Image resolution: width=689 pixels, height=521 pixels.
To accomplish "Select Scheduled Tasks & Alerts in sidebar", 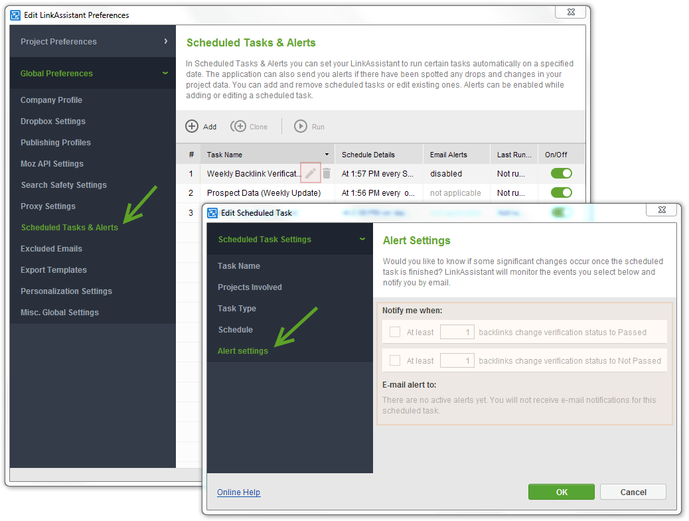I will tap(70, 228).
